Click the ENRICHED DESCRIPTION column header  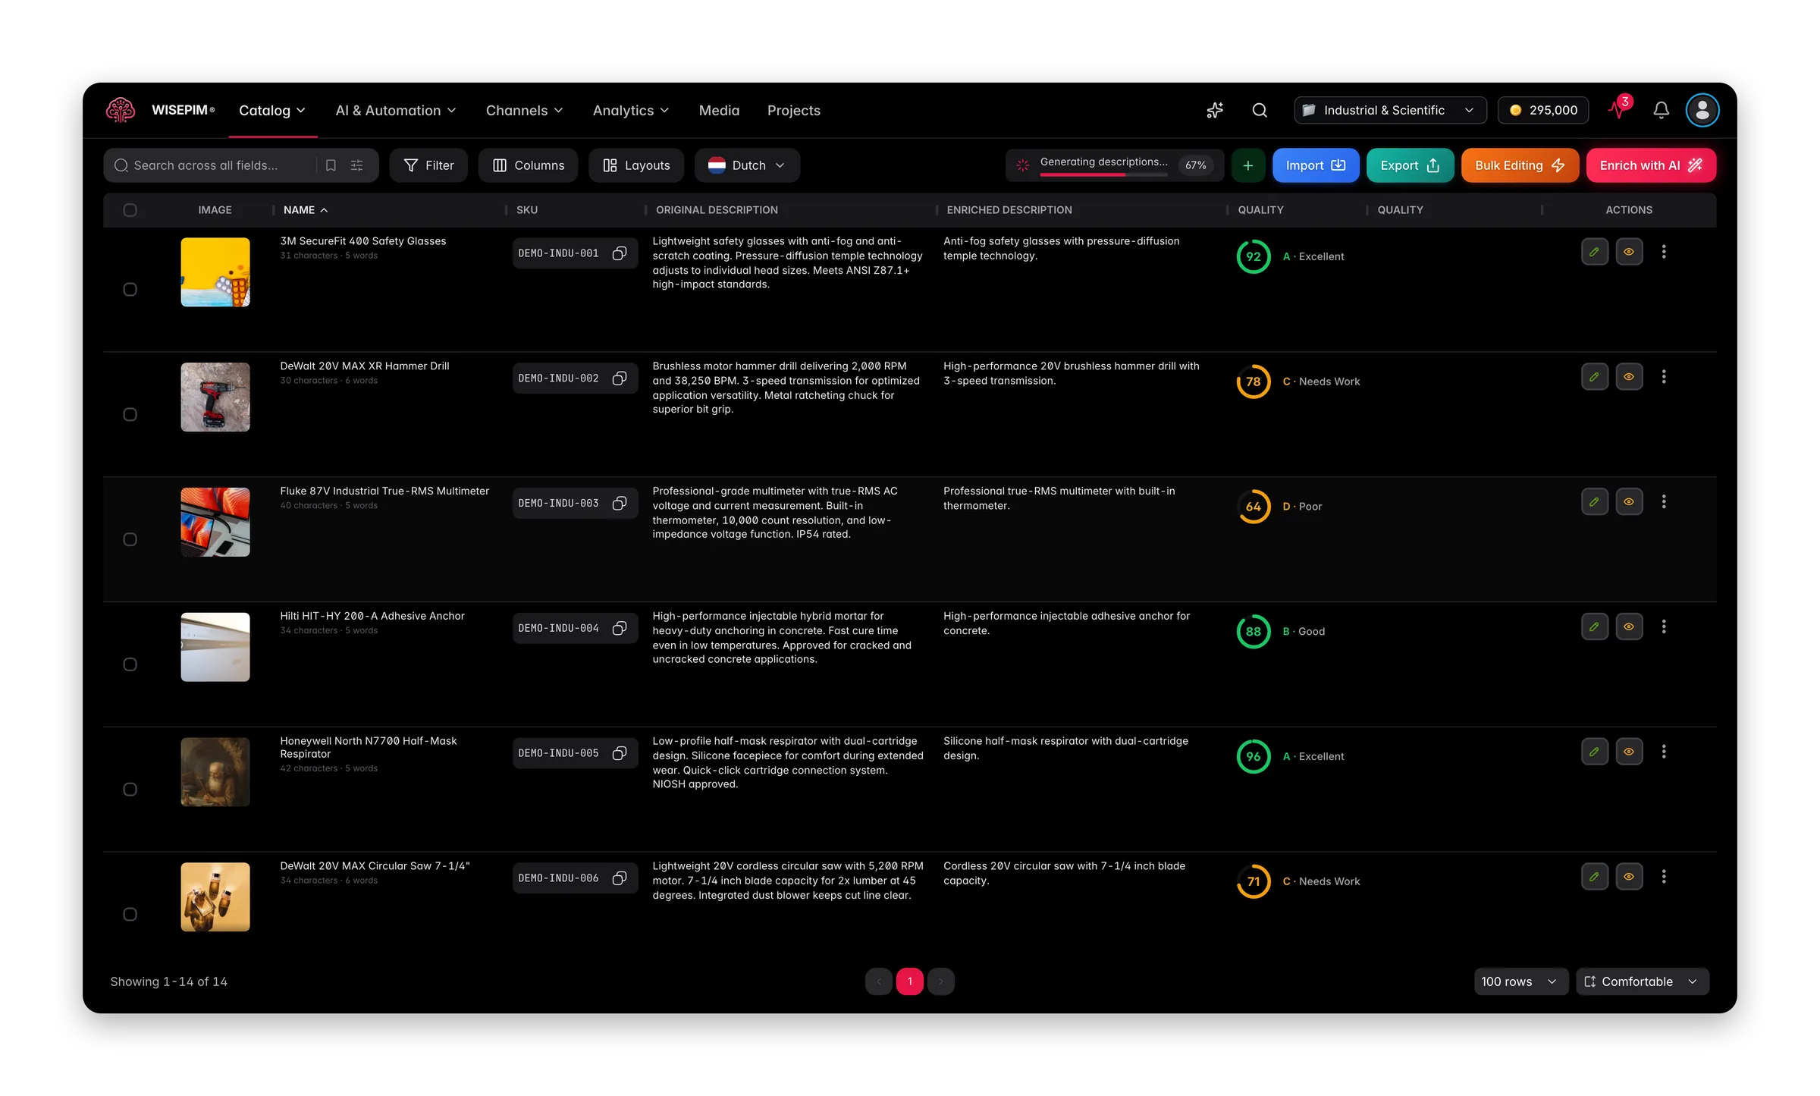[x=1009, y=210]
